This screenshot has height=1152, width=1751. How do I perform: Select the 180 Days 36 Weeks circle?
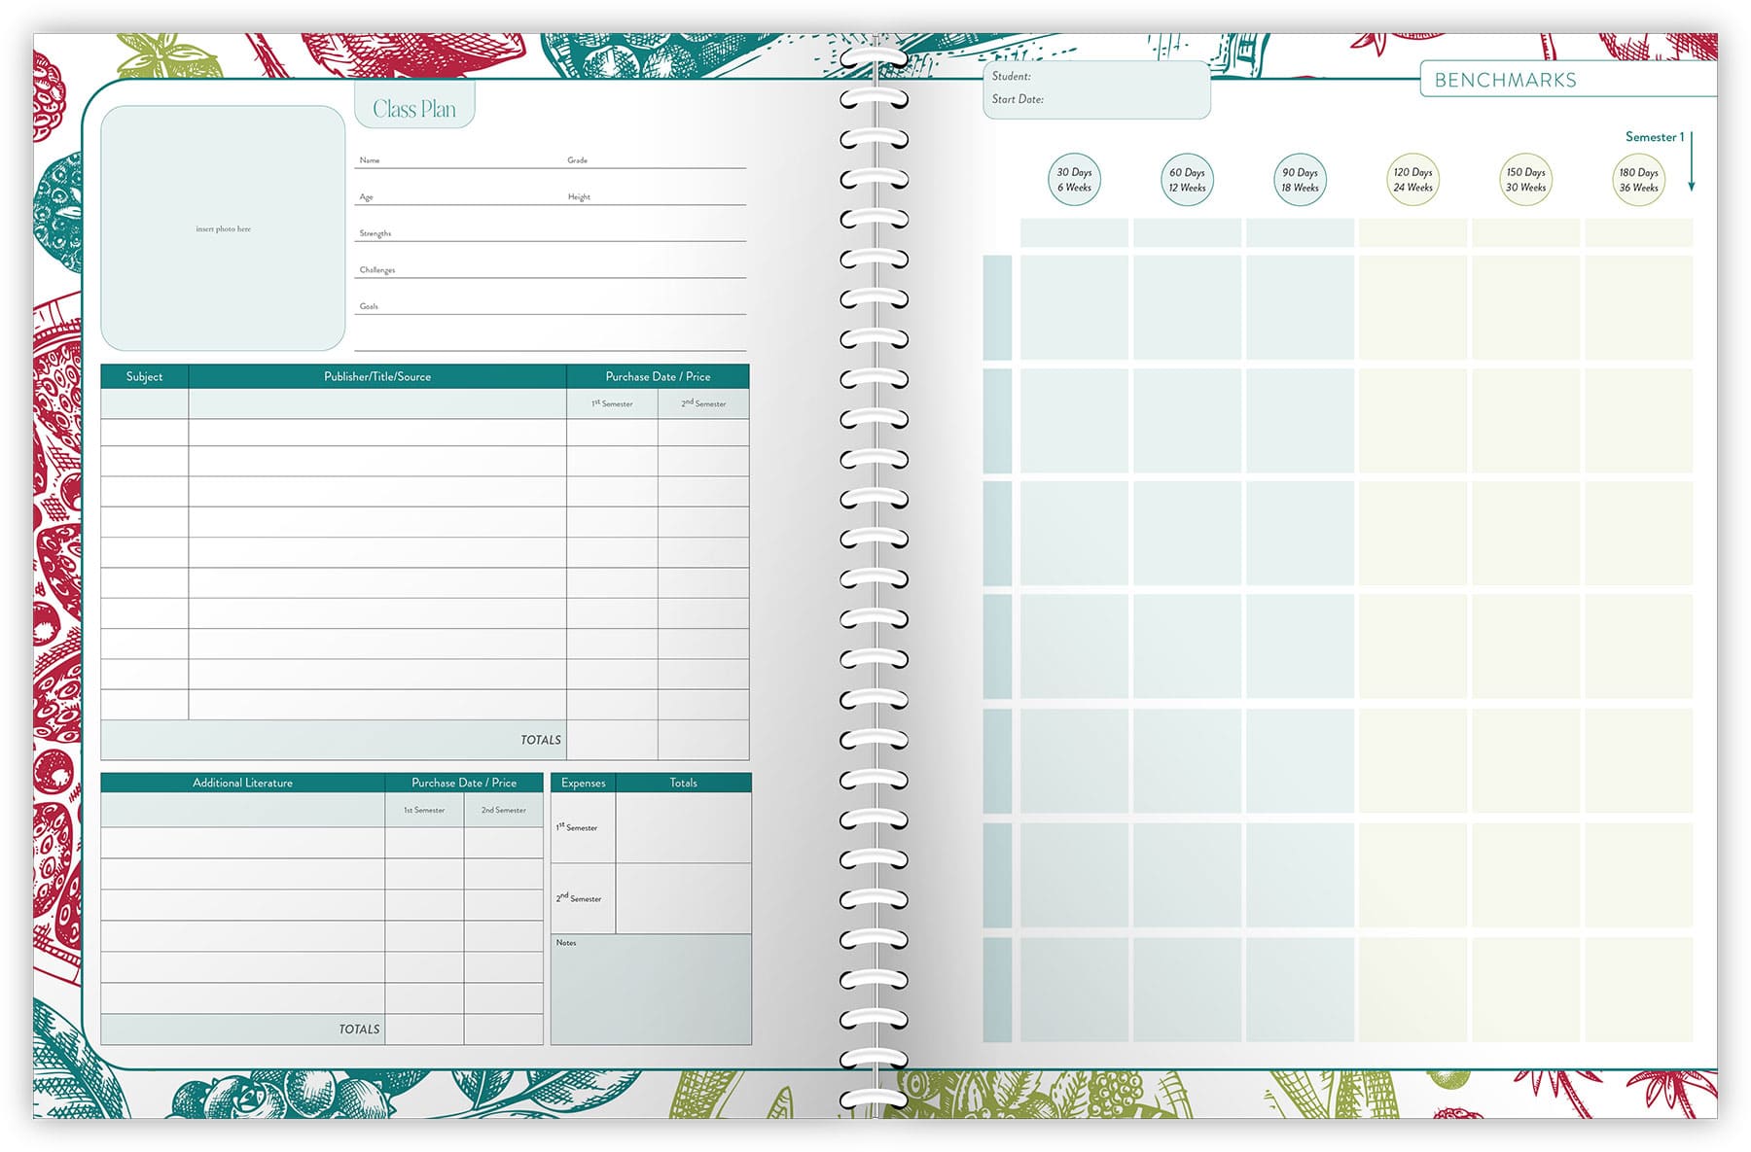click(1638, 180)
